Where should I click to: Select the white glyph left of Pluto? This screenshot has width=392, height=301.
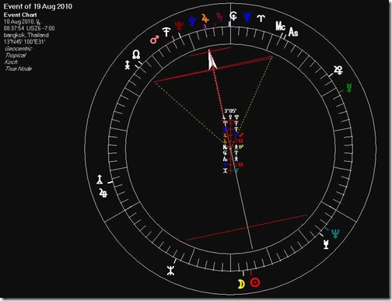coord(166,32)
